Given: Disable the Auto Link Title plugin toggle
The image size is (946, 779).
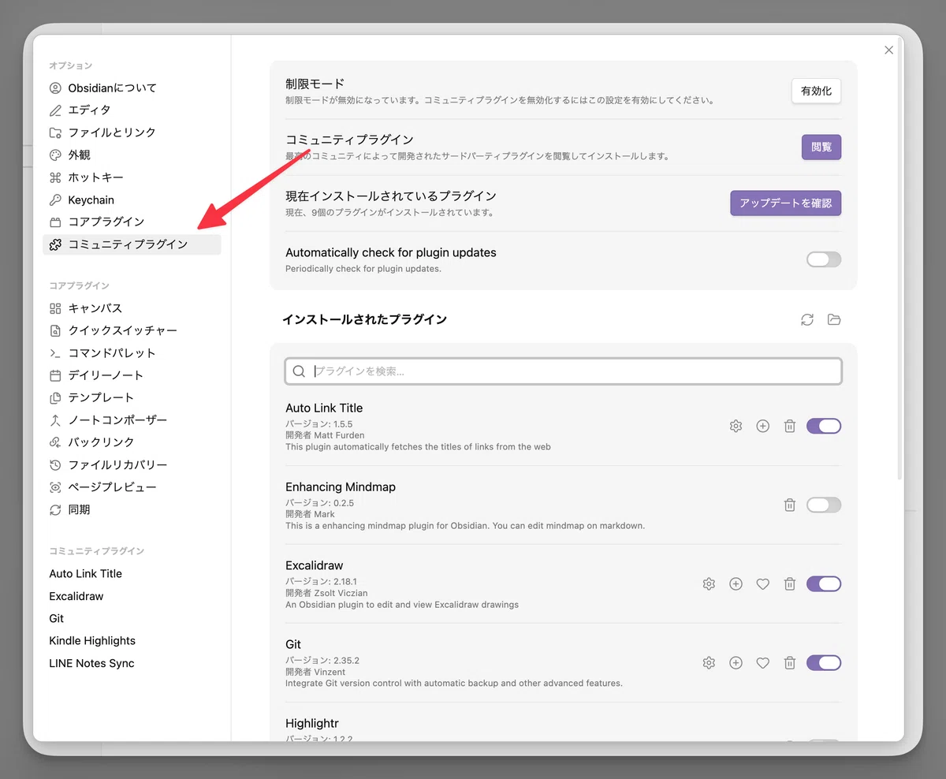Looking at the screenshot, I should (x=824, y=426).
